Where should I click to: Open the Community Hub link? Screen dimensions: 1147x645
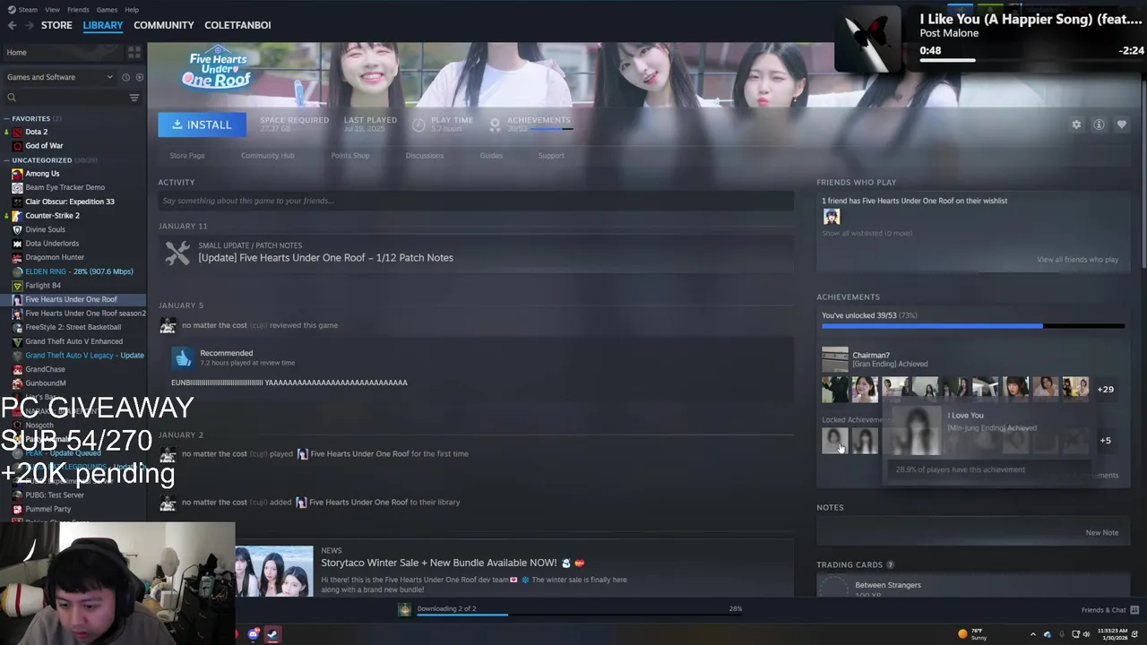pyautogui.click(x=267, y=156)
